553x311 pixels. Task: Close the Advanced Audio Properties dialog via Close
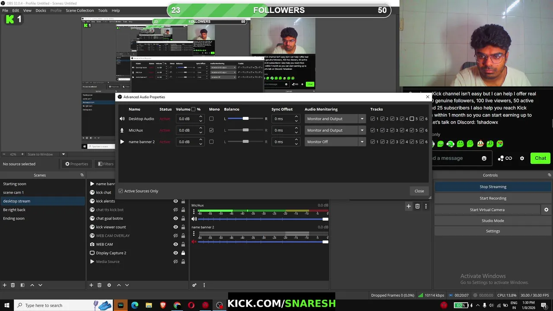point(419,191)
